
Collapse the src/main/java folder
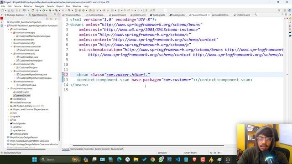click(8, 29)
